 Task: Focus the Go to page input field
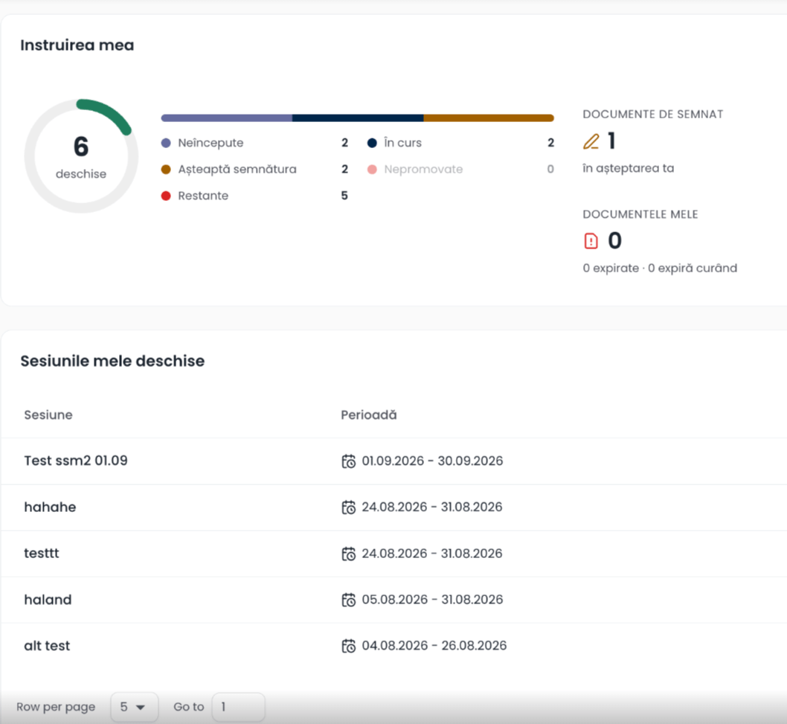tap(238, 707)
